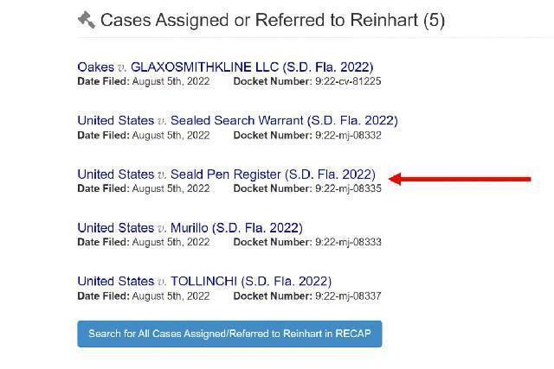
Task: View the United States v. Murillo case
Action: pos(190,227)
